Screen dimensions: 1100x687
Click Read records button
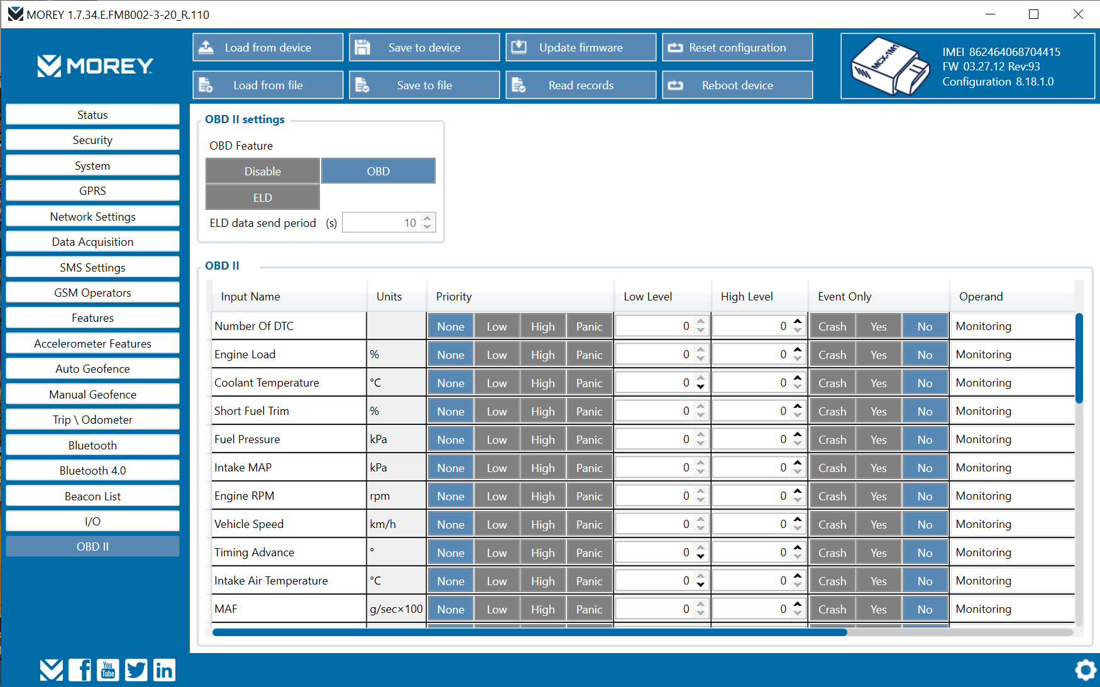(581, 85)
